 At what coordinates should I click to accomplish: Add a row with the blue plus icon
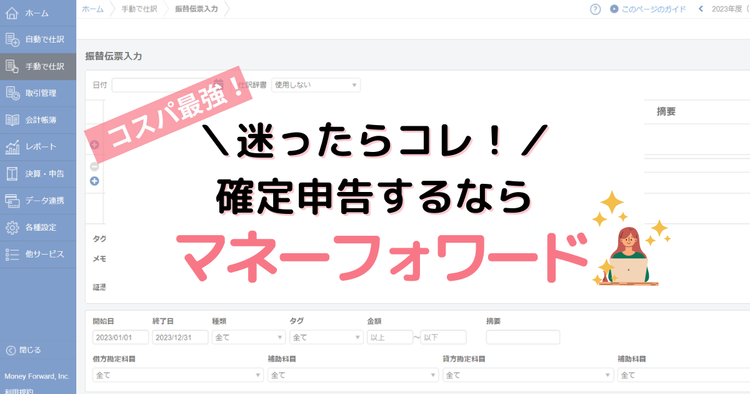click(x=95, y=181)
